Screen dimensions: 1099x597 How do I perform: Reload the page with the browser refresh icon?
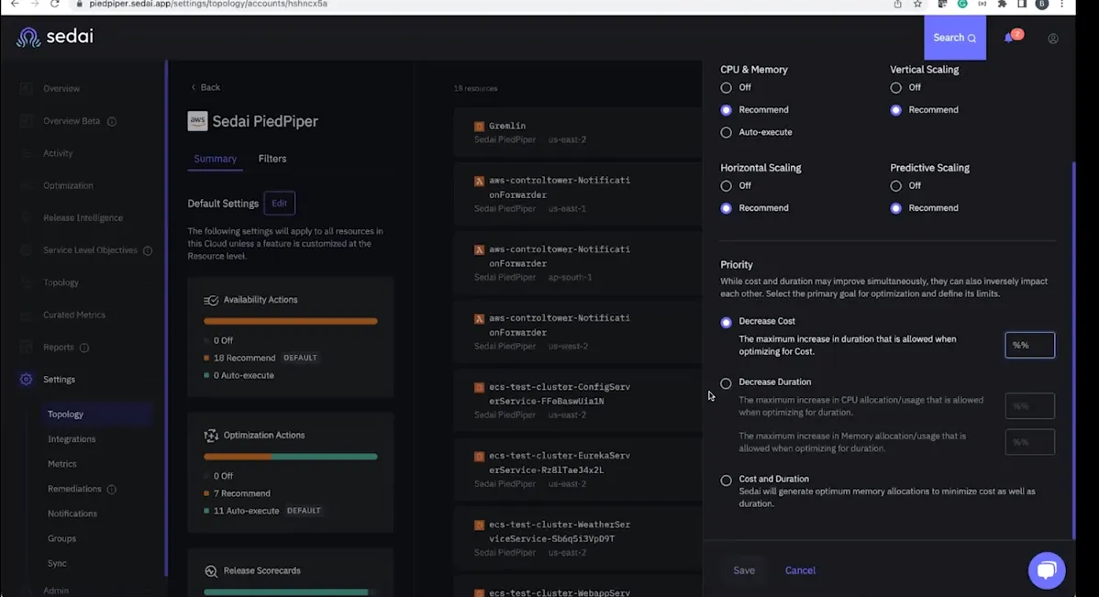(x=55, y=5)
